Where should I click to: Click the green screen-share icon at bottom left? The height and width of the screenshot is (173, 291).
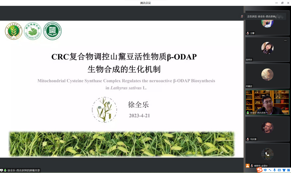coord(5,170)
